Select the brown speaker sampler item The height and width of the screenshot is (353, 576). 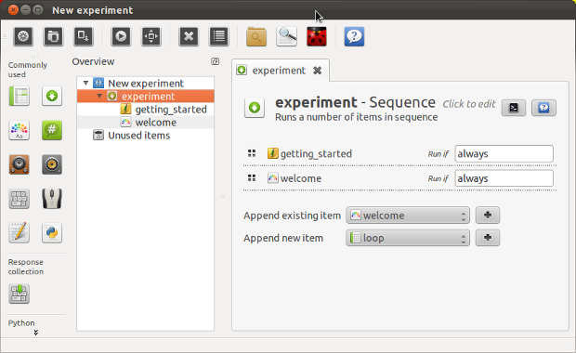[20, 164]
